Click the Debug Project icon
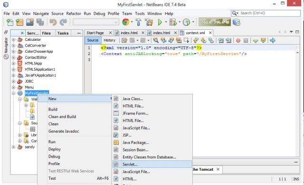This screenshot has width=304, height=185. coord(173,22)
